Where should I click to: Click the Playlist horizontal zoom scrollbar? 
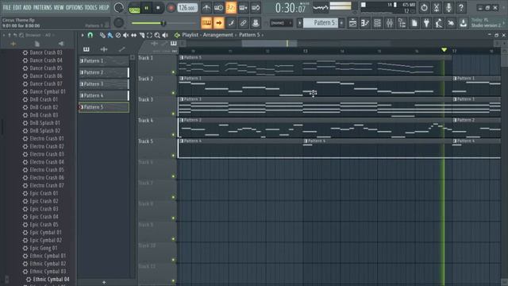270,44
